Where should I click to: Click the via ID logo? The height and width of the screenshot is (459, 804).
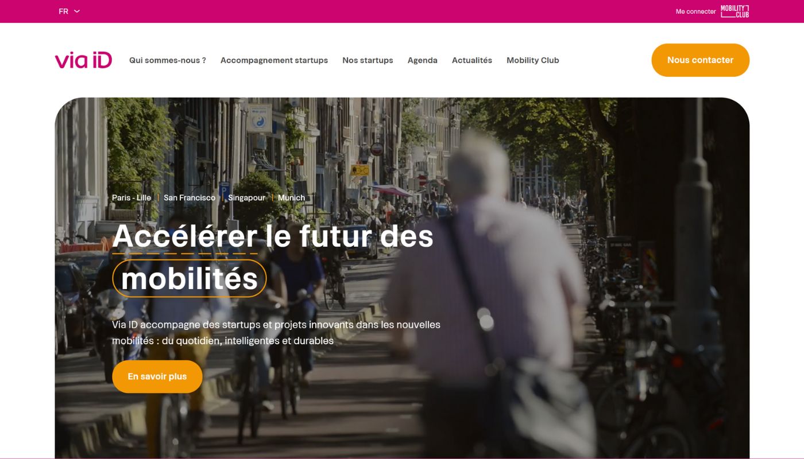pos(83,60)
